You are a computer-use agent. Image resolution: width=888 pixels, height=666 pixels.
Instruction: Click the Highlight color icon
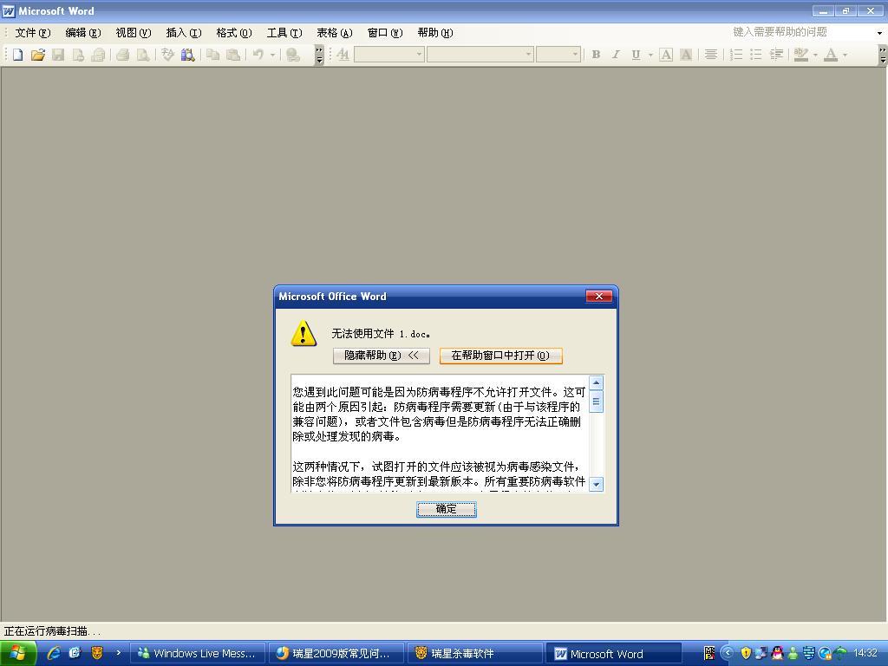point(800,55)
